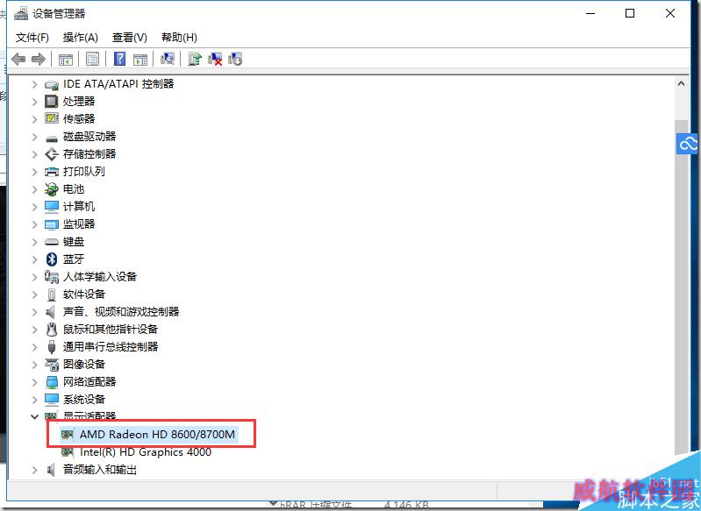Open the 文件(F) menu
Image resolution: width=701 pixels, height=511 pixels.
coord(32,38)
